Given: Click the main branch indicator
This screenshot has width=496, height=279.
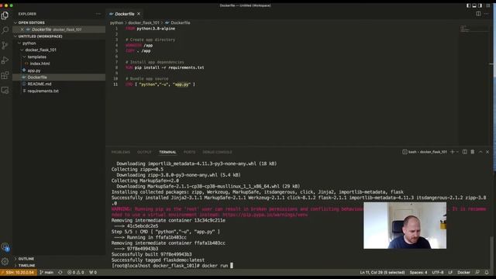Looking at the screenshot, I should [x=46, y=272].
